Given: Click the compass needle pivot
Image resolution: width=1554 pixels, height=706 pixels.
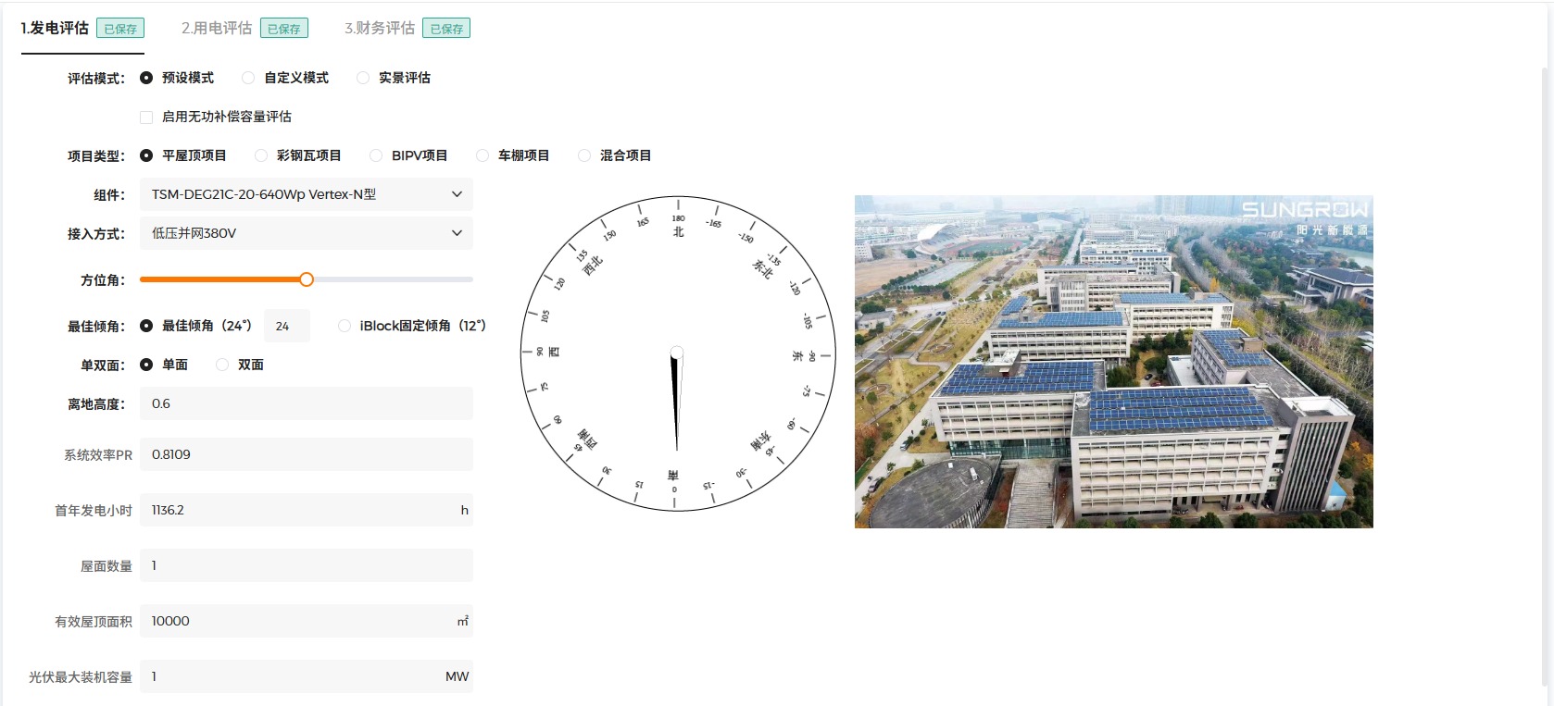Looking at the screenshot, I should click(x=677, y=353).
